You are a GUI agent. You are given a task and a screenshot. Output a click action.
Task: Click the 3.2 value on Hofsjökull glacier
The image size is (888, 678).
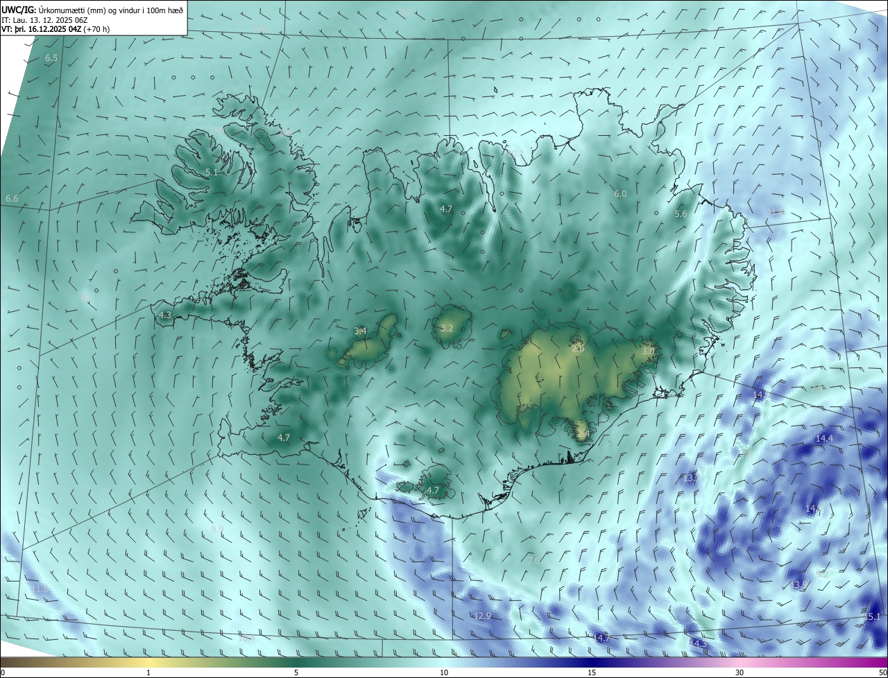click(x=446, y=329)
